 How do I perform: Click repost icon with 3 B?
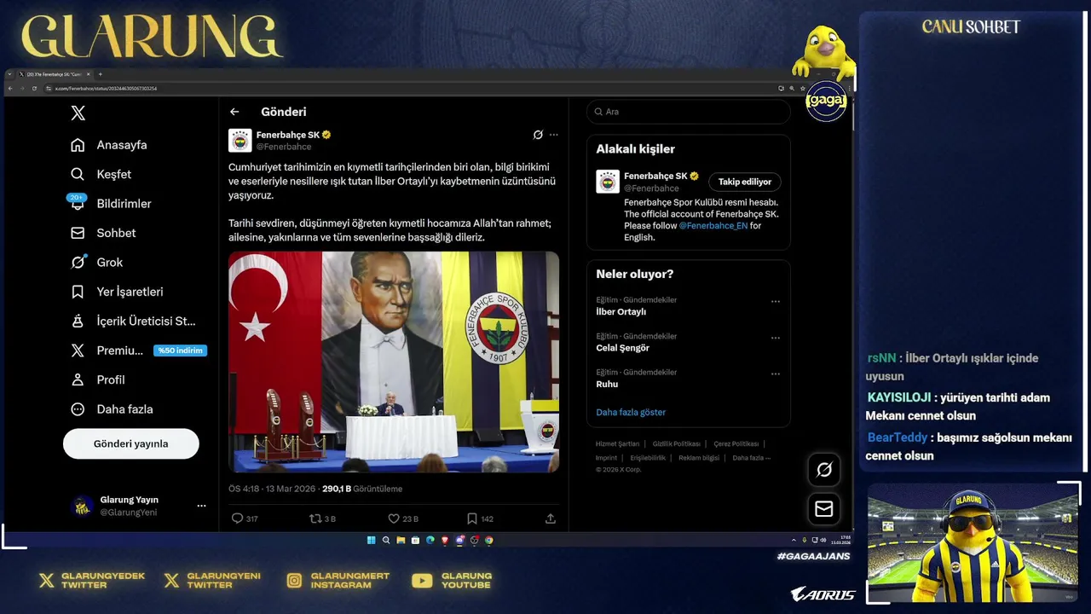315,518
